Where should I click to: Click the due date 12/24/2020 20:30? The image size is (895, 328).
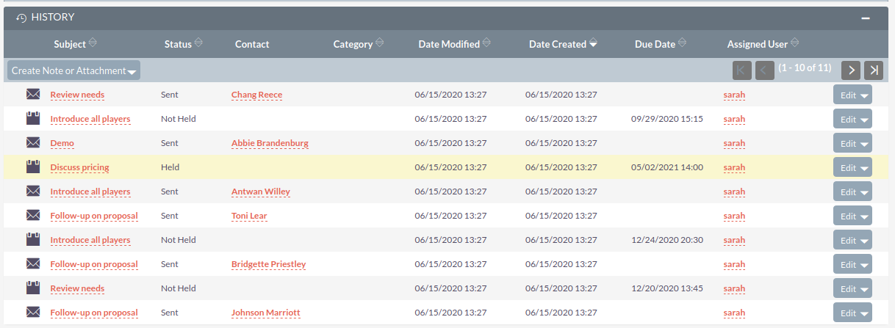(667, 240)
